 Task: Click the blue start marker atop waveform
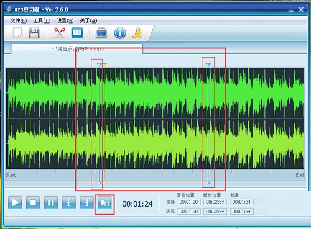tap(100, 65)
